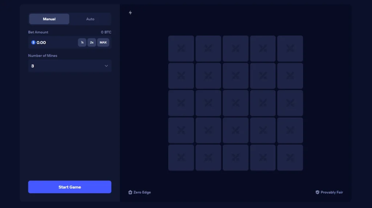Set the bet to MAX
Viewport: 372px width, 208px height.
[103, 42]
